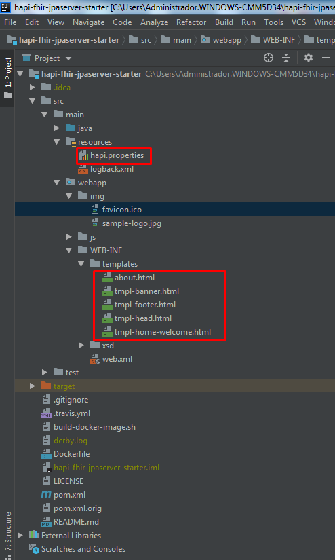Click WEB-INF breadcrumb in navigation bar
The height and width of the screenshot is (560, 335).
[273, 39]
